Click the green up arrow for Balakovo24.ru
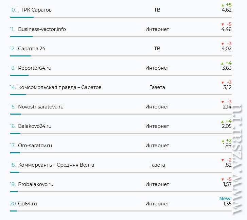247x220 pixels. click(222, 122)
